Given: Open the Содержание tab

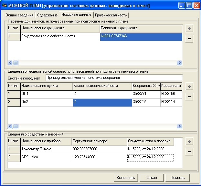Looking at the screenshot, I should point(47,15).
